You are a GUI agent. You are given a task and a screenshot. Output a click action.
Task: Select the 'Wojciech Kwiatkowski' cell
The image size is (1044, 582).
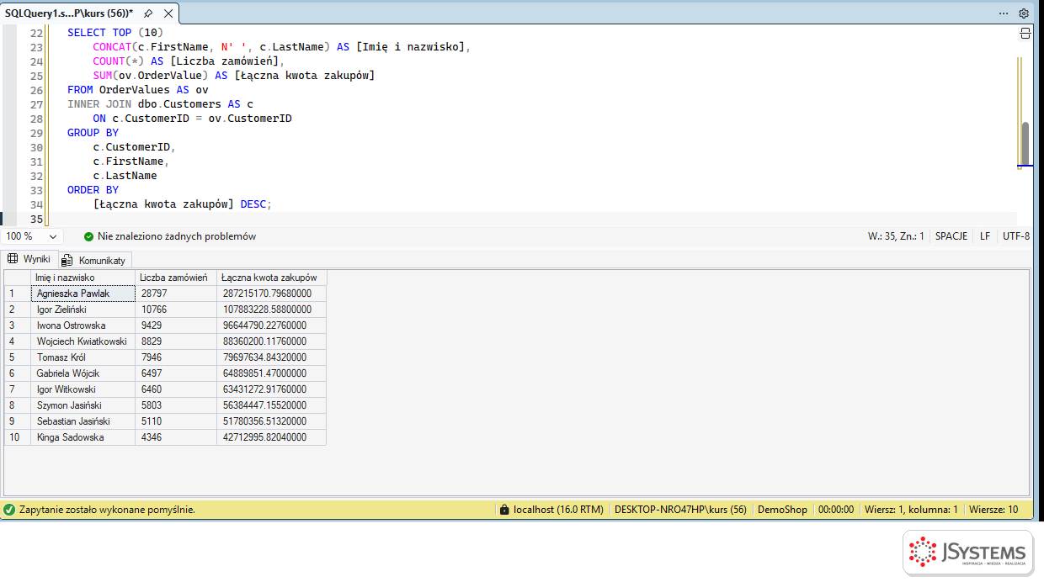(83, 341)
